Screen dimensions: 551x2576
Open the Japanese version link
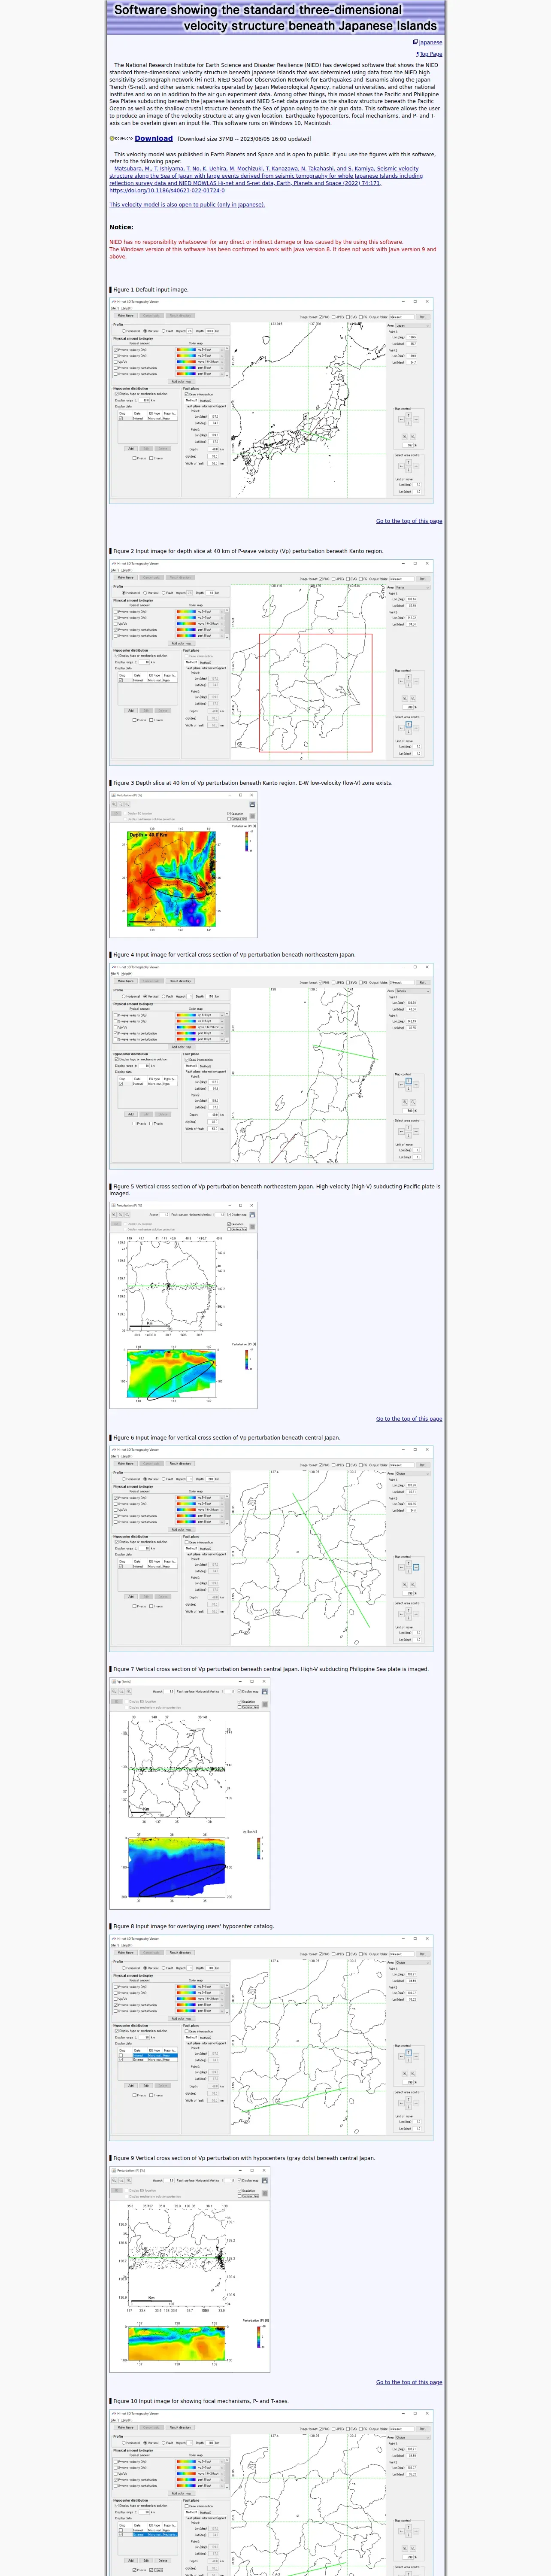430,42
